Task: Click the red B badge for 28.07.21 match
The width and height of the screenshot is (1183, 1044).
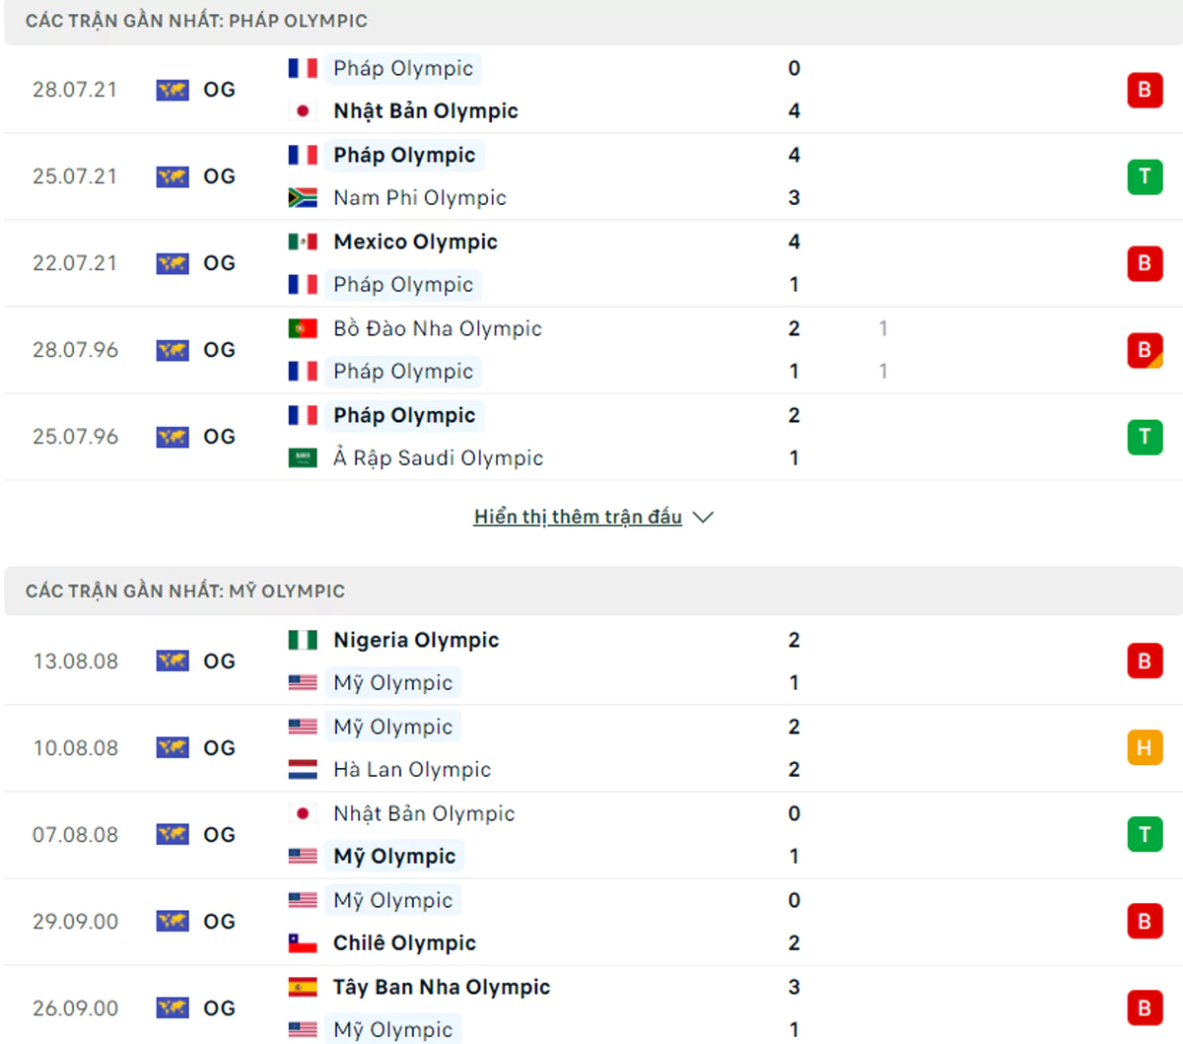Action: 1145,90
